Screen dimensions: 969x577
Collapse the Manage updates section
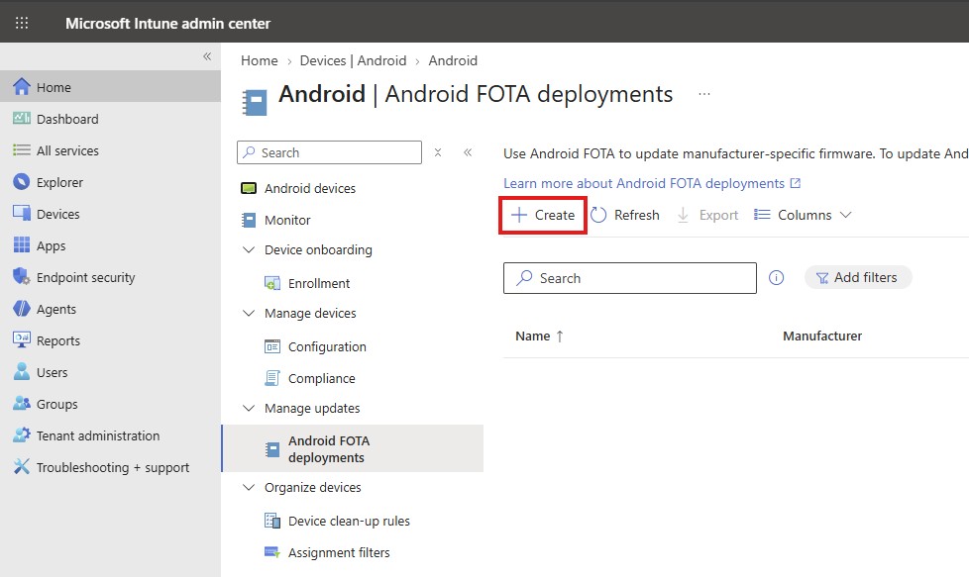tap(249, 409)
